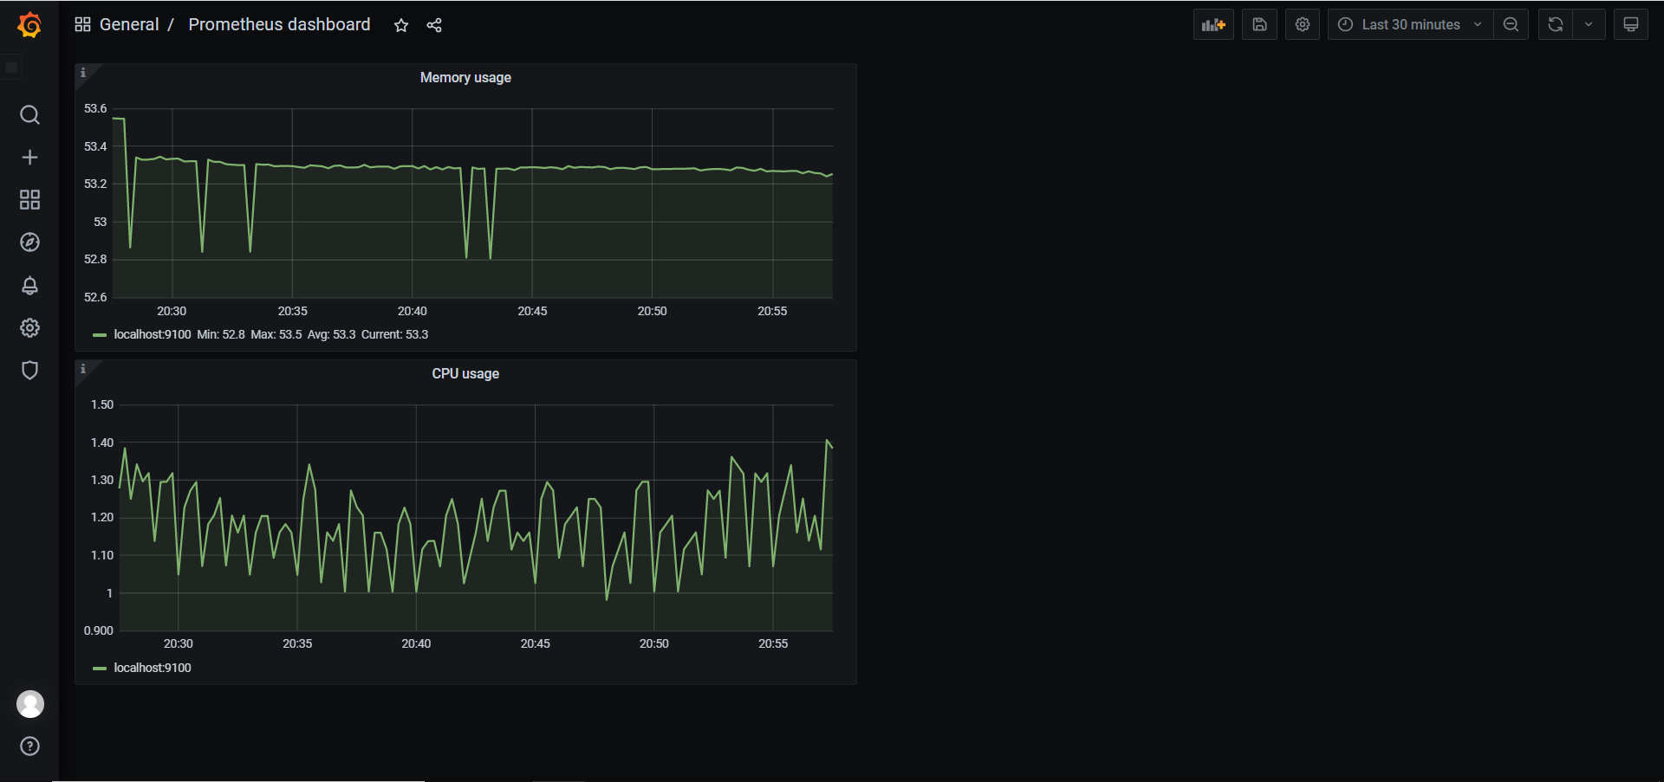Click the 'Avg: 53.3' legend value
This screenshot has height=782, width=1664.
coord(332,334)
